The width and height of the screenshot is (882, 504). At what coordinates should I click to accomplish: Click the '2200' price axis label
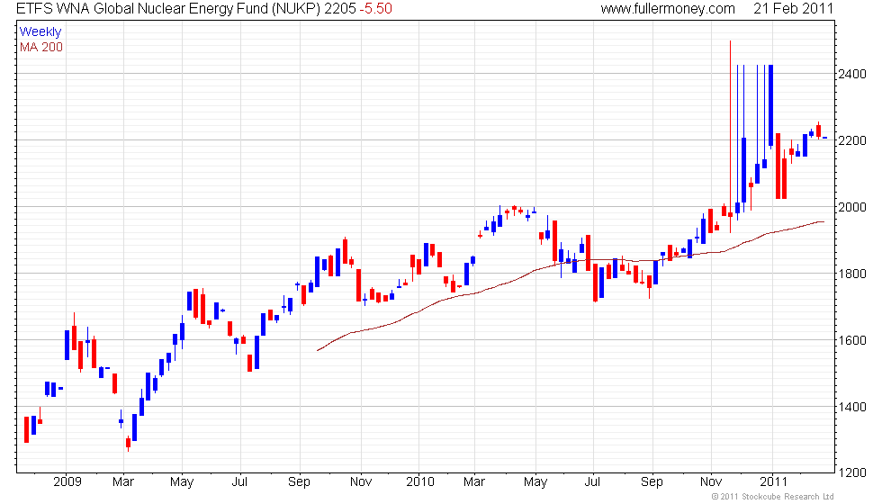852,140
